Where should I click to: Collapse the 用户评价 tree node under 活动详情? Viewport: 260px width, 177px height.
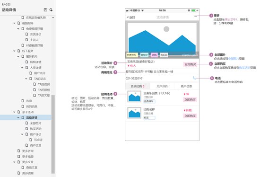[x=22, y=134]
